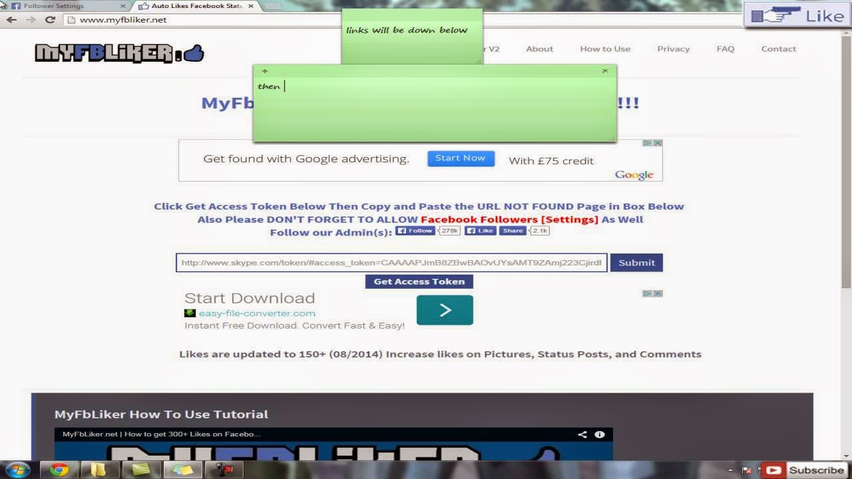This screenshot has width=852, height=479.
Task: Open a new browser tab
Action: click(x=274, y=6)
